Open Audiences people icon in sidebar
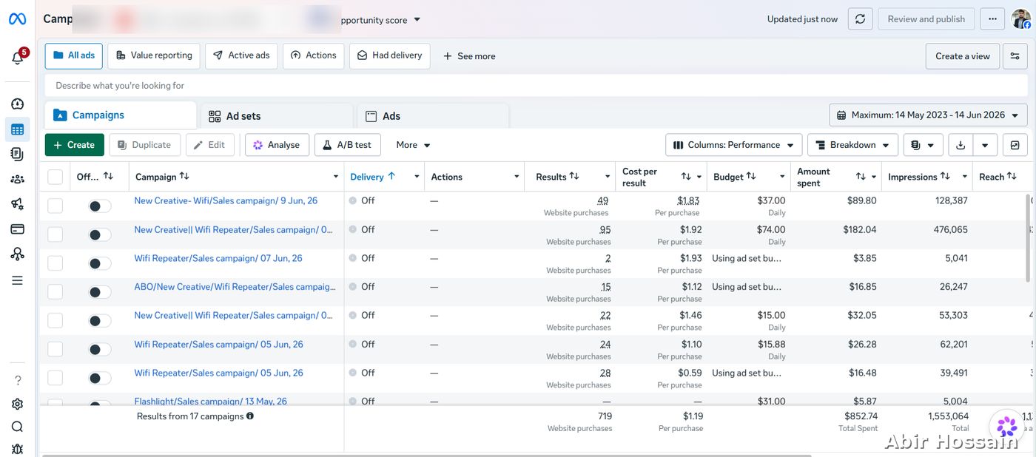 tap(17, 179)
